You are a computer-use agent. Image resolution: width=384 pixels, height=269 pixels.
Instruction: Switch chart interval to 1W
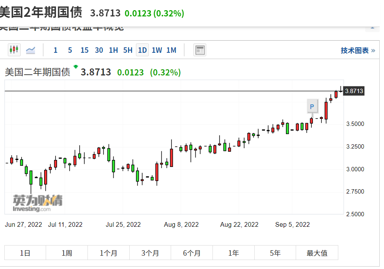[x=157, y=50]
